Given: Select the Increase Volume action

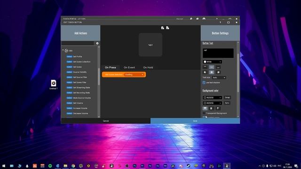Looking at the screenshot, I should point(80,108).
